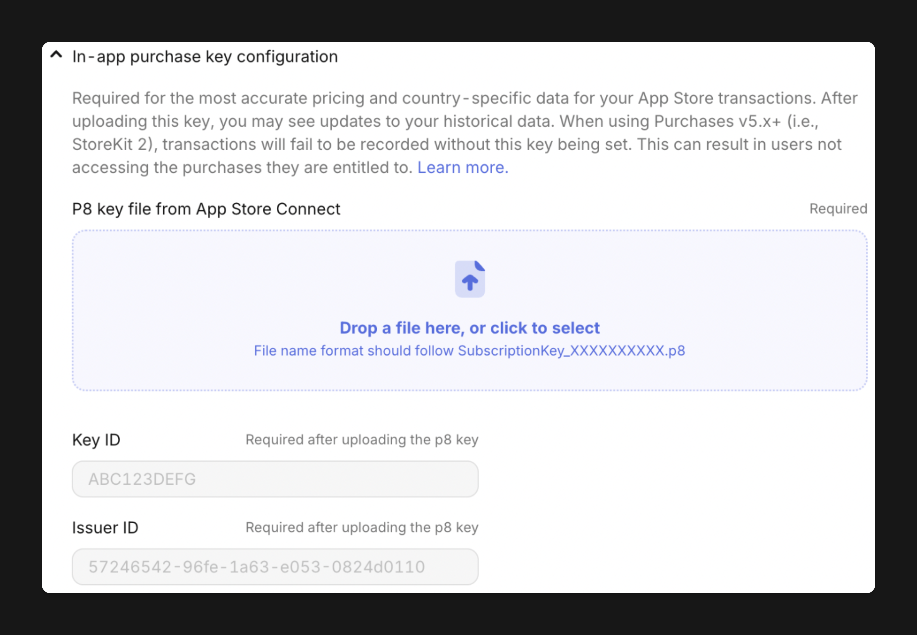
Task: Click the 'Required' tag beside P8 key label
Action: pyautogui.click(x=838, y=209)
